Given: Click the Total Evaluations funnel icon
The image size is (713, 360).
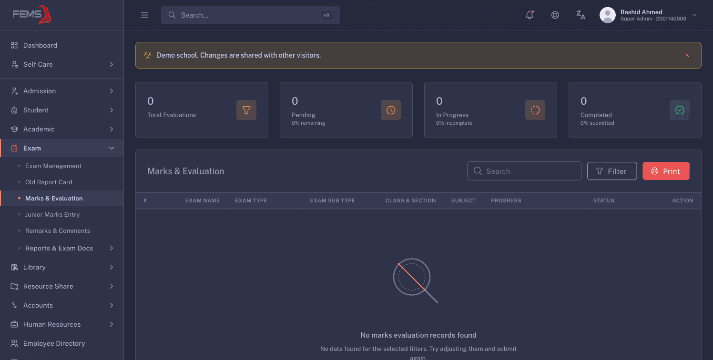Looking at the screenshot, I should pyautogui.click(x=246, y=110).
